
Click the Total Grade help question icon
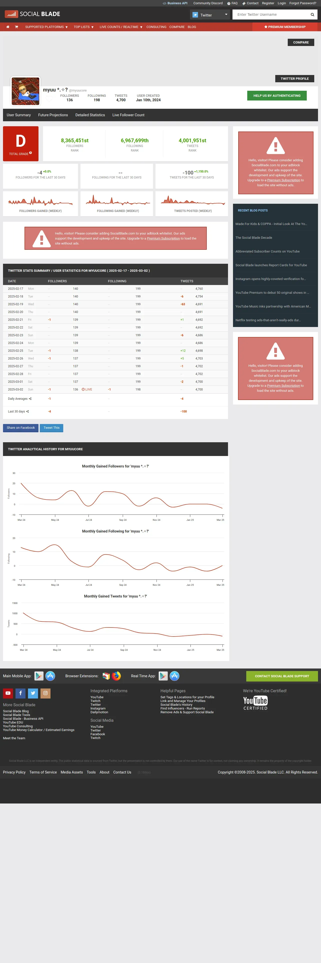point(31,152)
